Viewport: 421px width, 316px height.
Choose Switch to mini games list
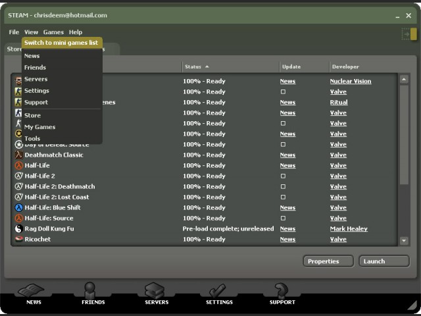(x=62, y=43)
